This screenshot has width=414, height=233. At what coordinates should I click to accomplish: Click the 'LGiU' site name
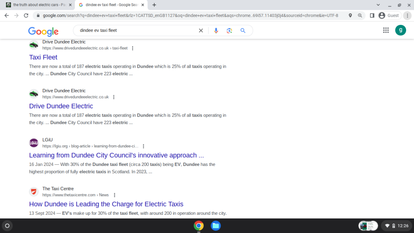48,140
